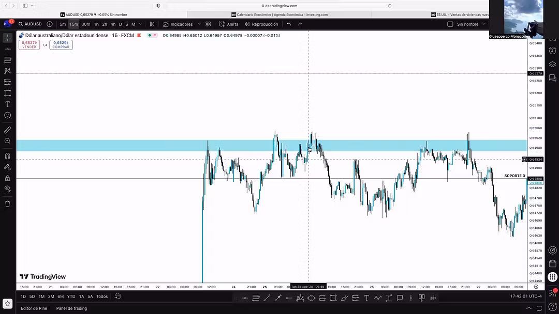Click the COMPRAR buy price button
559x314 pixels.
point(61,45)
